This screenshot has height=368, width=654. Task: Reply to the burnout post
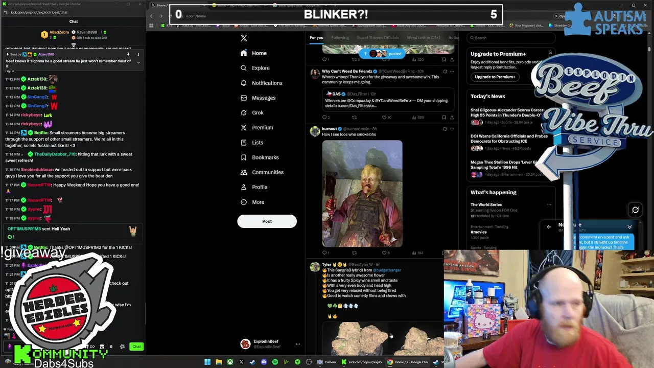pos(325,252)
